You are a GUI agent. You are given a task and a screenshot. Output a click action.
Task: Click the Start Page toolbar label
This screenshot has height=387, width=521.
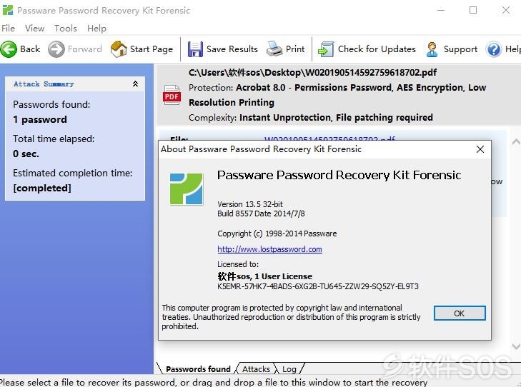point(152,49)
